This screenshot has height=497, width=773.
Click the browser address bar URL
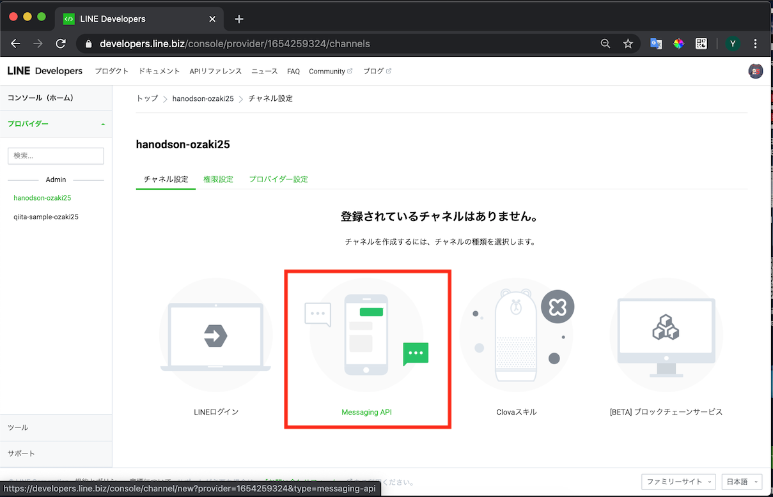tap(235, 44)
